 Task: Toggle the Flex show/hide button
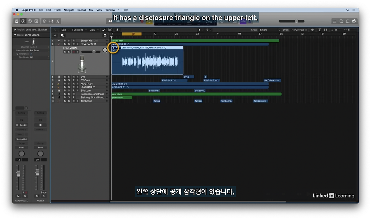click(110, 30)
